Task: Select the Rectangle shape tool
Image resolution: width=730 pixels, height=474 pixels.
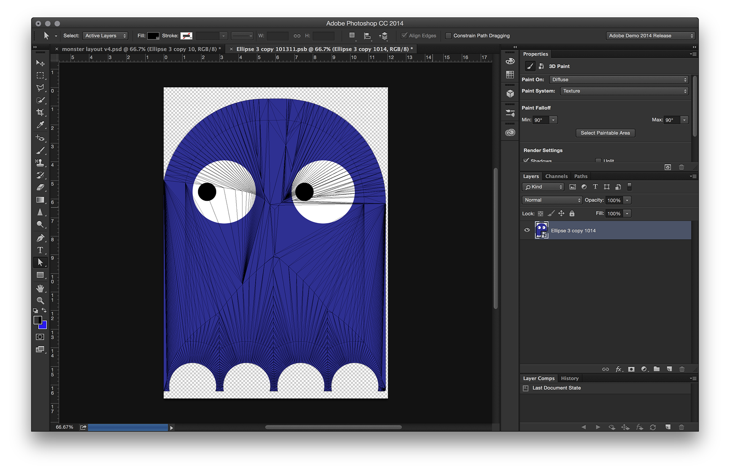Action: (40, 275)
